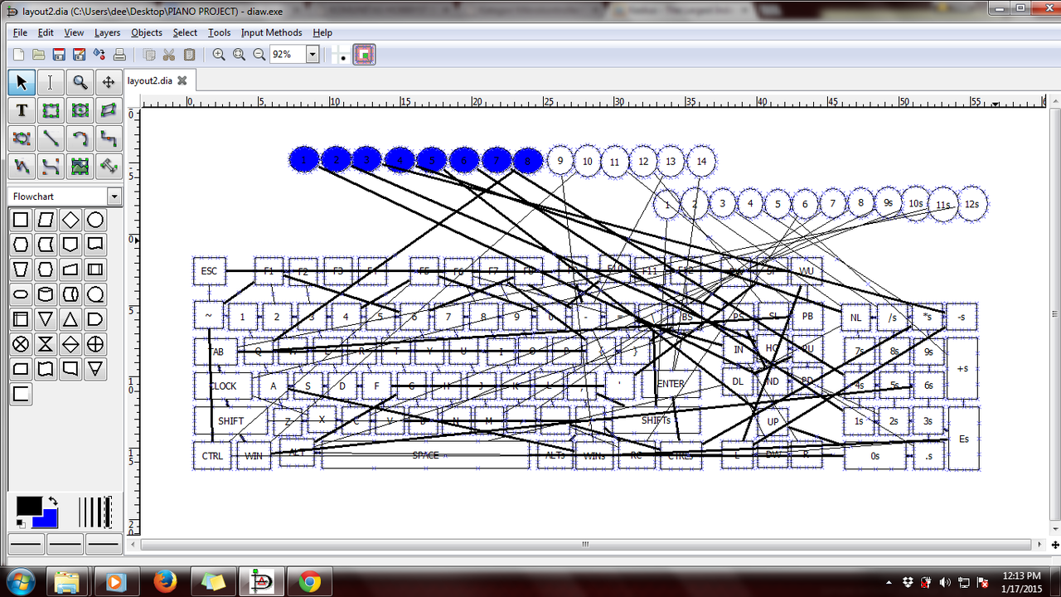This screenshot has width=1061, height=597.
Task: Click the Open file folder icon
Action: (38, 55)
